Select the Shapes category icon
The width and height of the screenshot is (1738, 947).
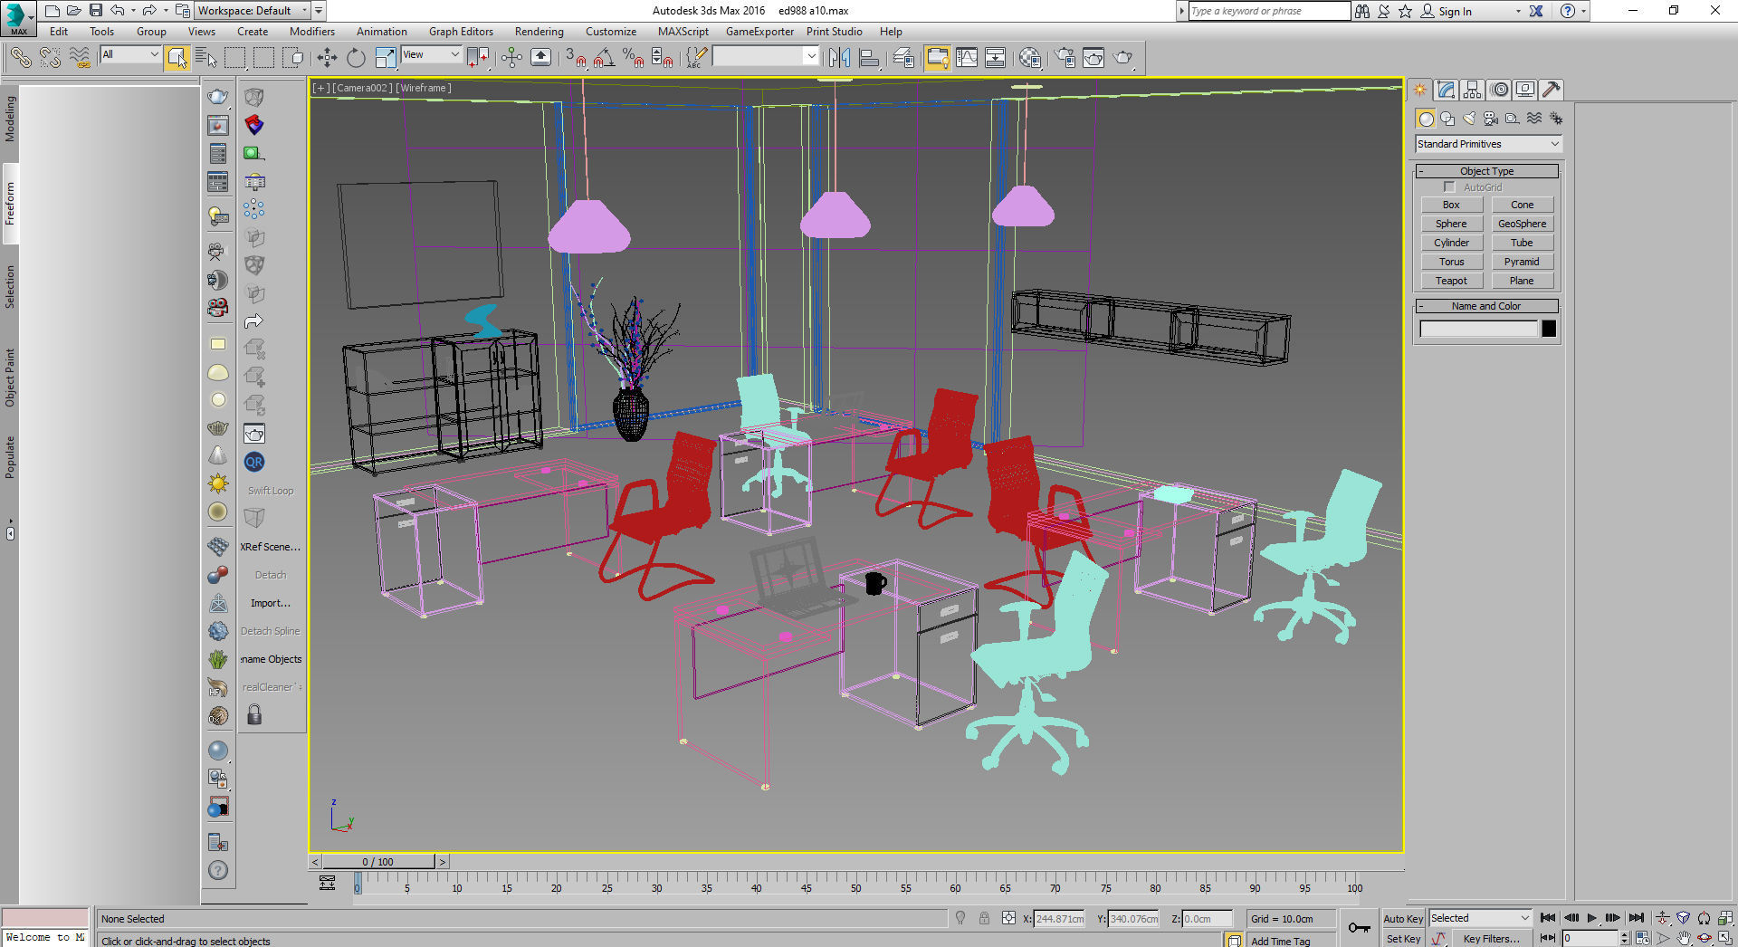point(1447,119)
